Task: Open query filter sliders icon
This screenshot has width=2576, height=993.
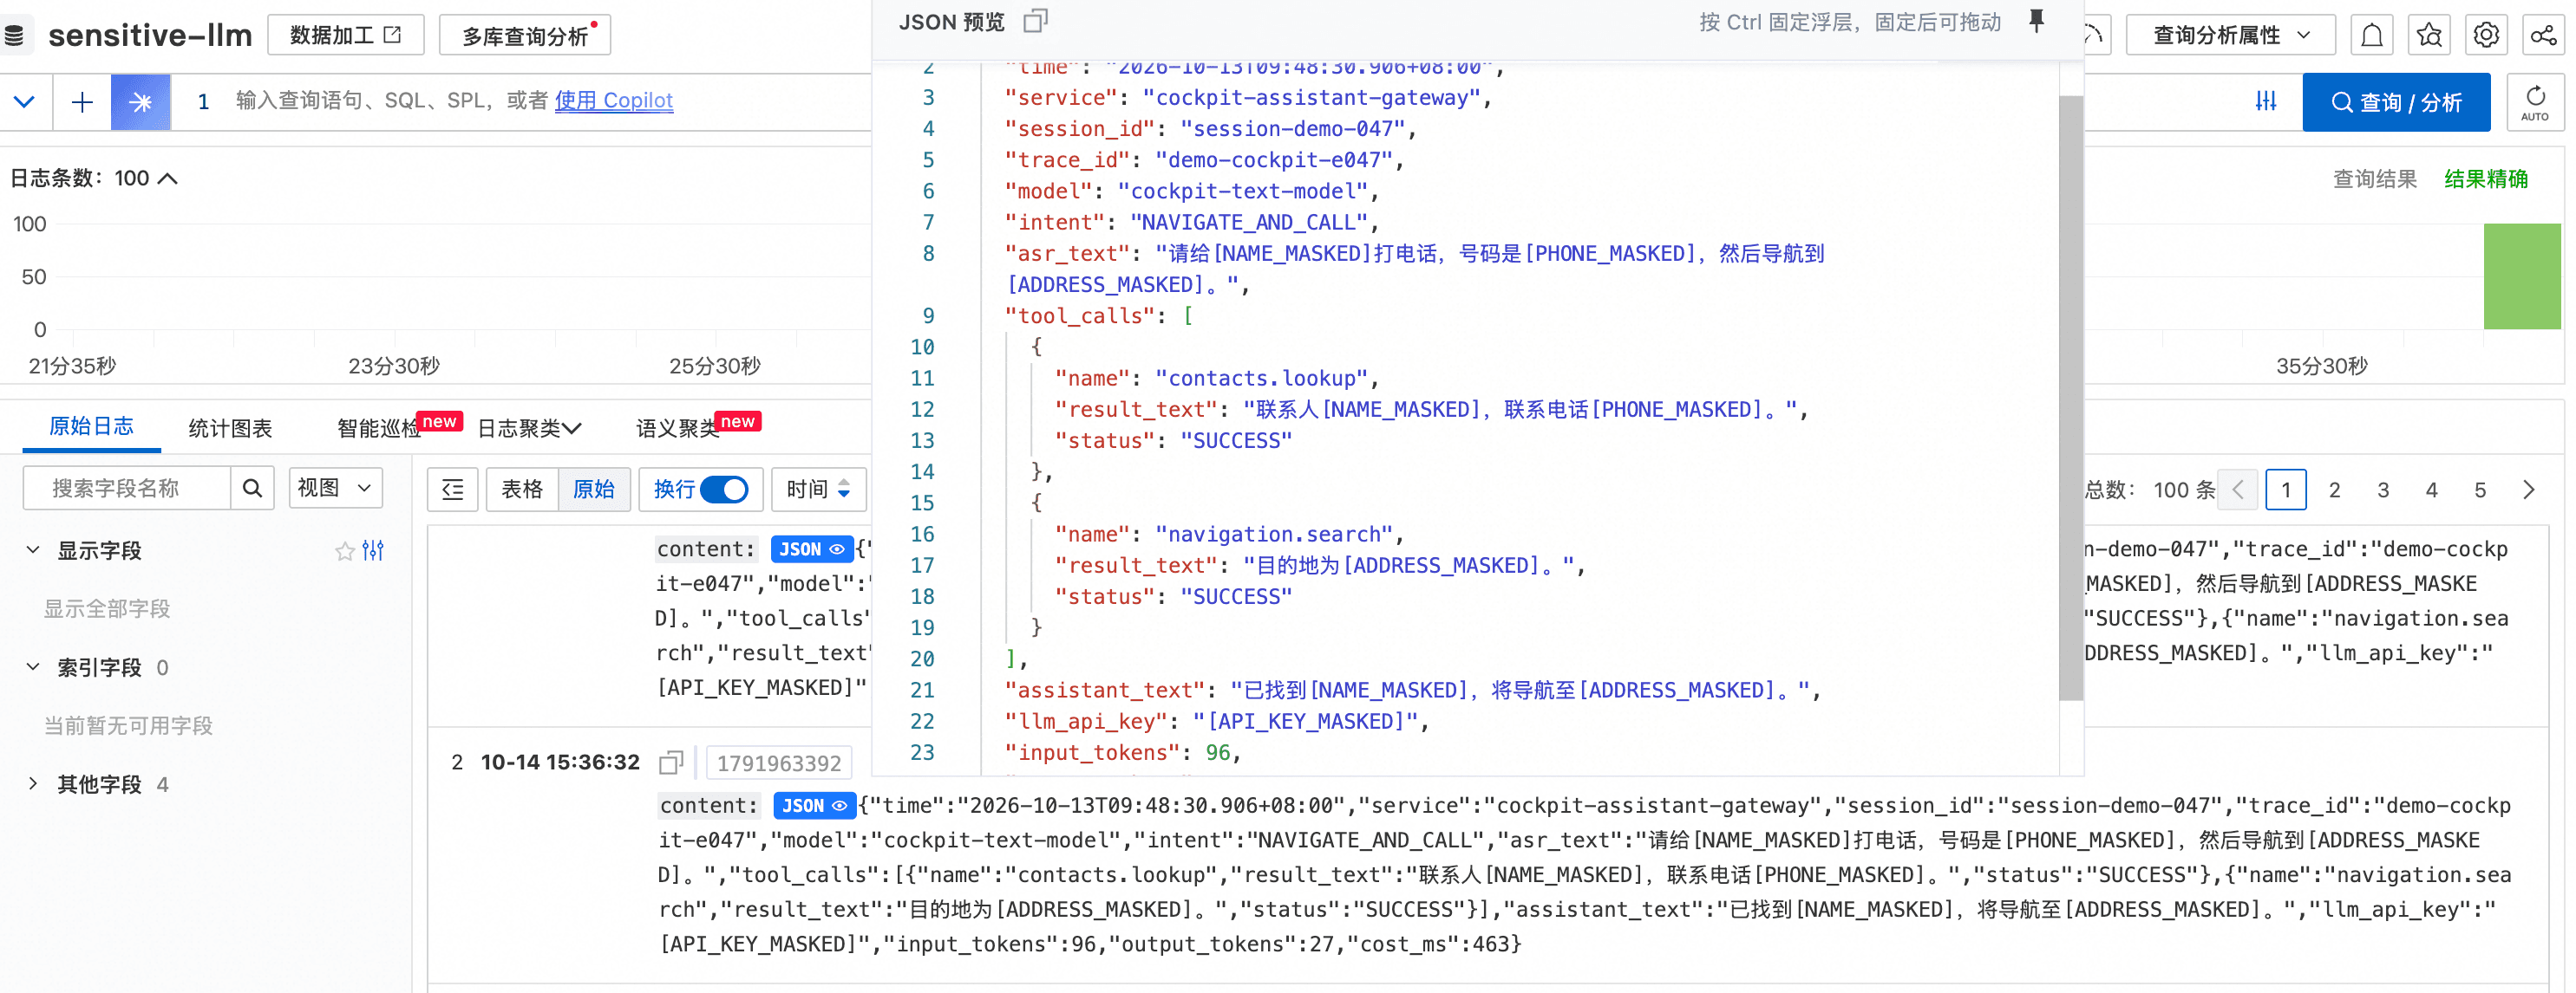Action: (x=2266, y=102)
